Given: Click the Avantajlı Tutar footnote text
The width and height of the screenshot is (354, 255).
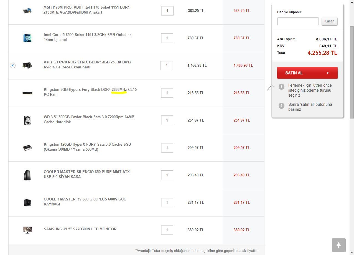Looking at the screenshot, I should [x=197, y=251].
